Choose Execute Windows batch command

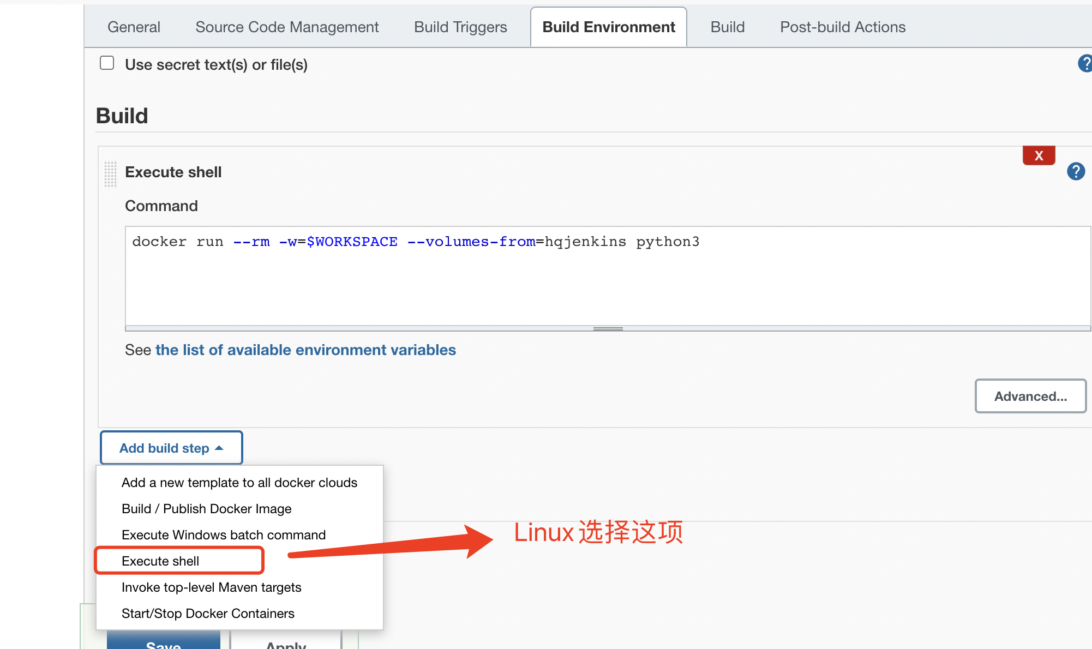coord(224,535)
